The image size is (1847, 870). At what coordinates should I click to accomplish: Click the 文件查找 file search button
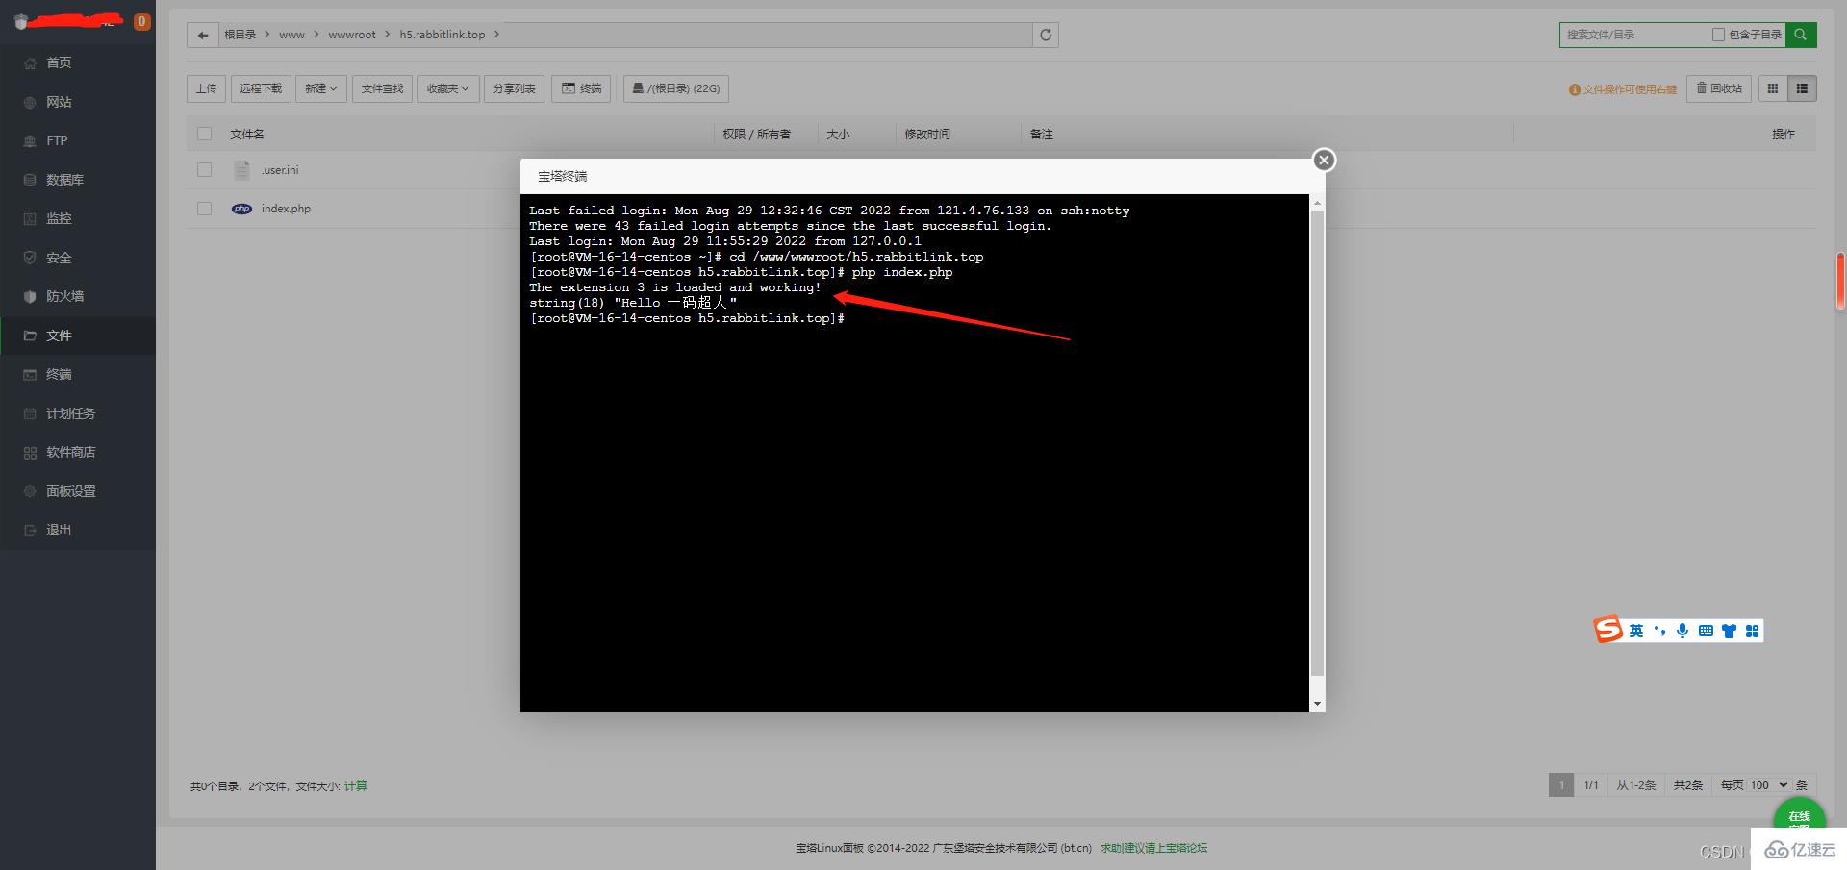point(383,88)
